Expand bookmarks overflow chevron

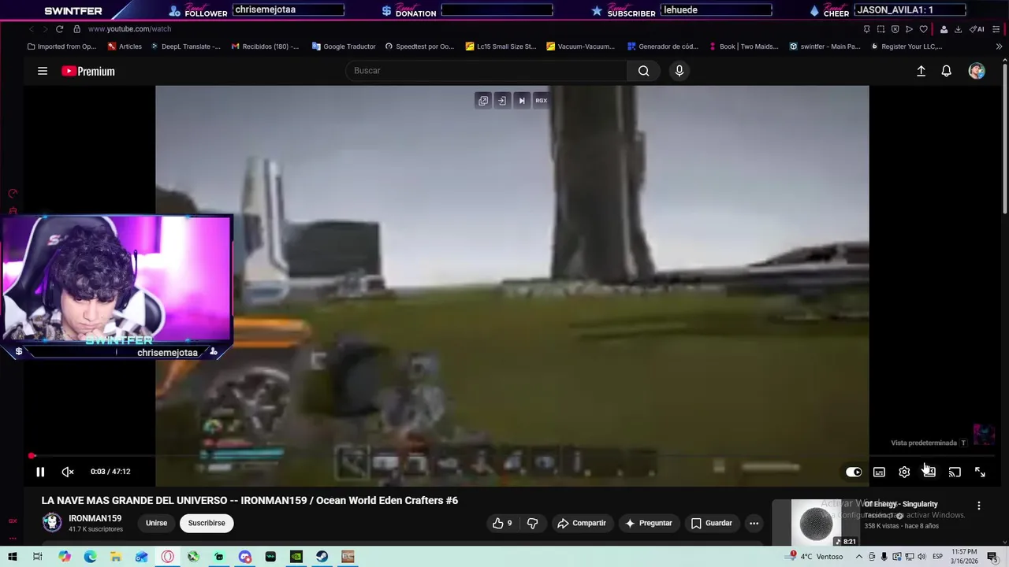tap(999, 46)
